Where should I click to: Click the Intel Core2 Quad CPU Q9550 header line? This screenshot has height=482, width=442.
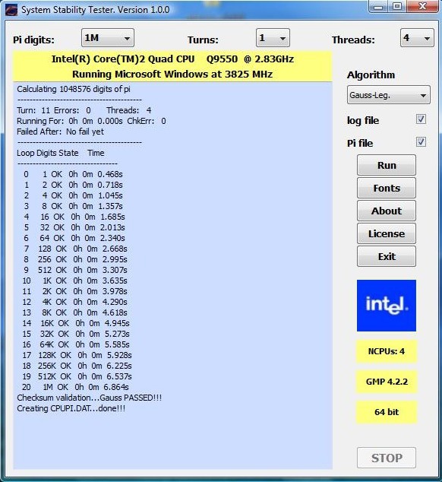pyautogui.click(x=172, y=59)
